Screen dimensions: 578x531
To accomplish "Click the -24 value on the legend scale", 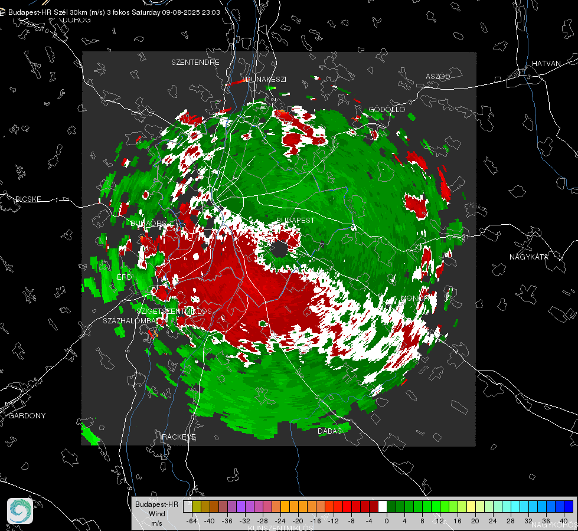I will (280, 521).
